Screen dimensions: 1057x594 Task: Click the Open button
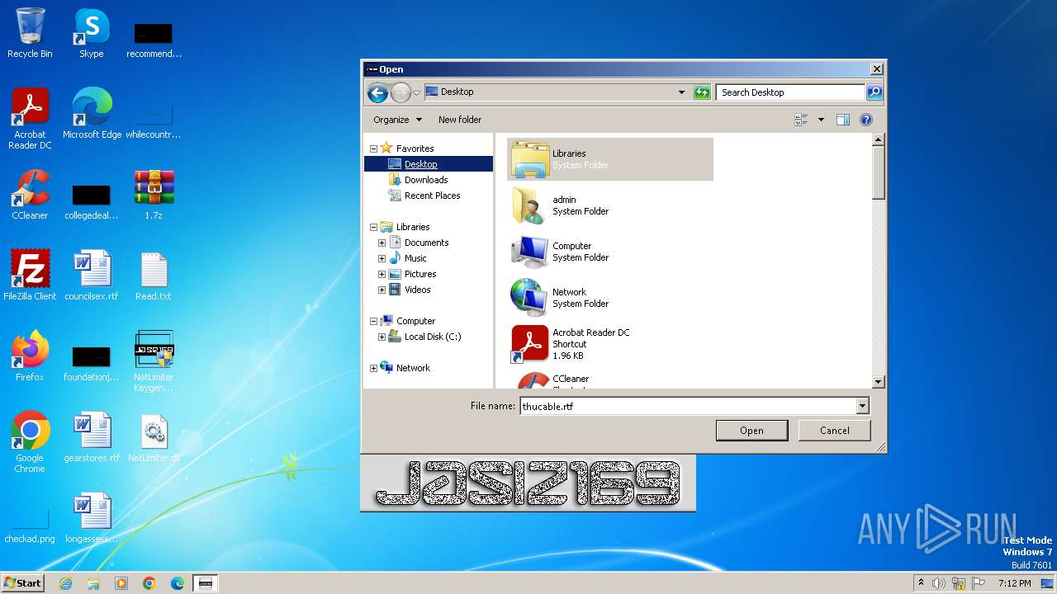point(751,431)
